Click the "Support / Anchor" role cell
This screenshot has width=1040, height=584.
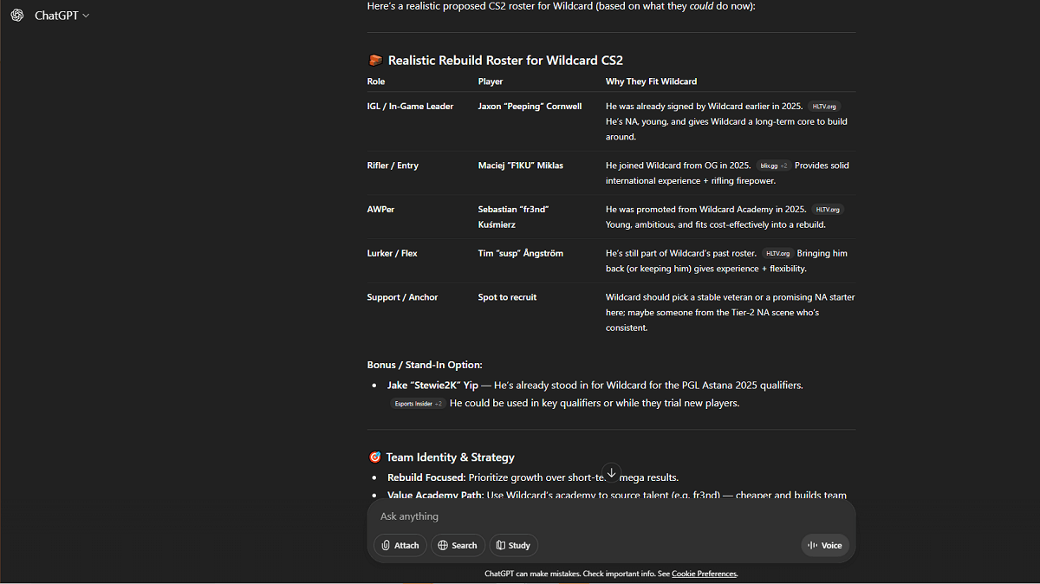[x=402, y=297]
